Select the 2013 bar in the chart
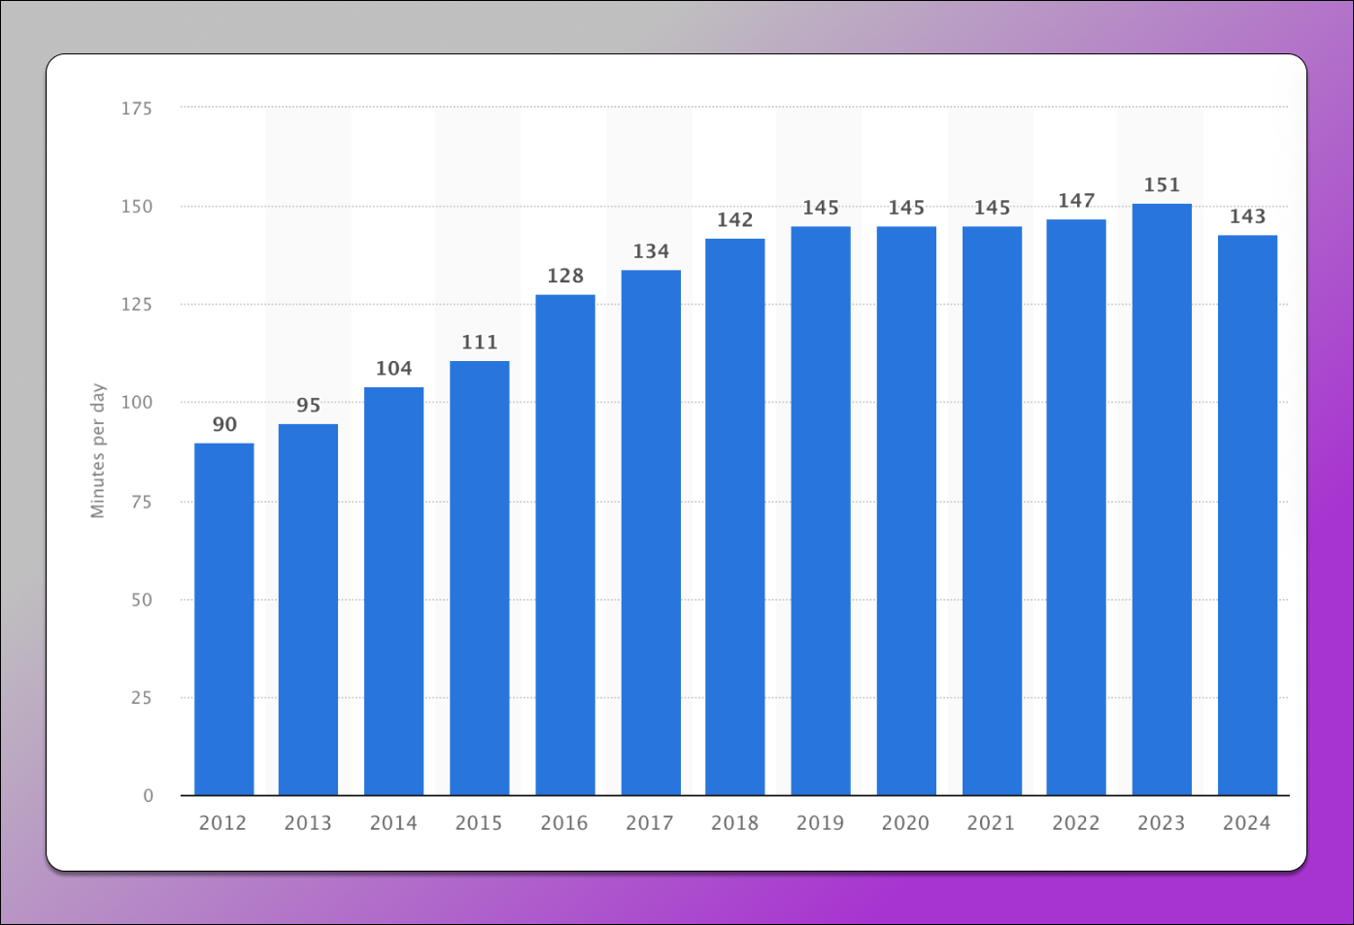Screen dimensions: 1354x925 tap(308, 610)
